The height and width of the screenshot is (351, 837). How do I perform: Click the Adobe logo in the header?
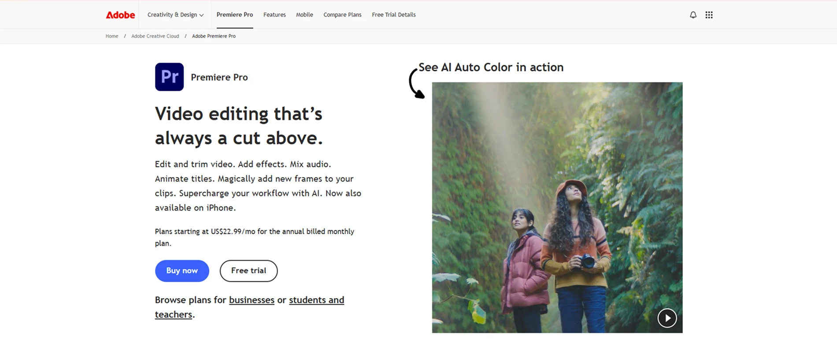[120, 15]
